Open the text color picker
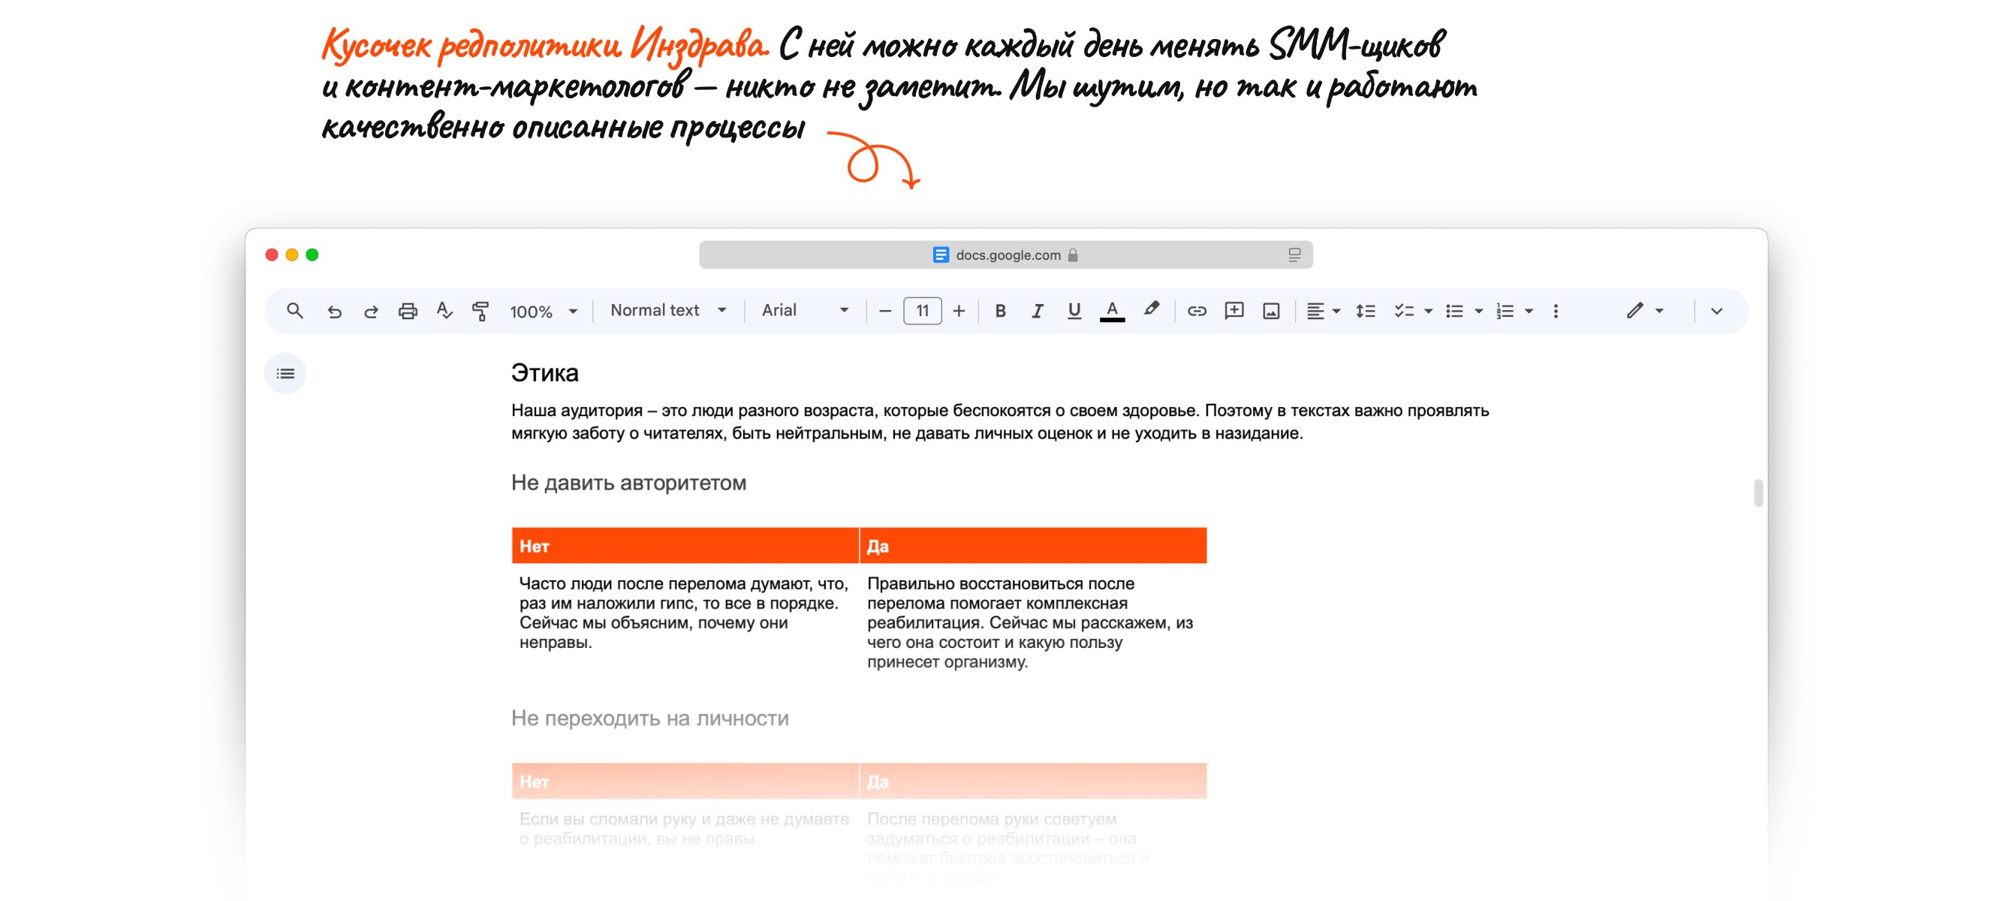The height and width of the screenshot is (901, 2012). point(1111,311)
